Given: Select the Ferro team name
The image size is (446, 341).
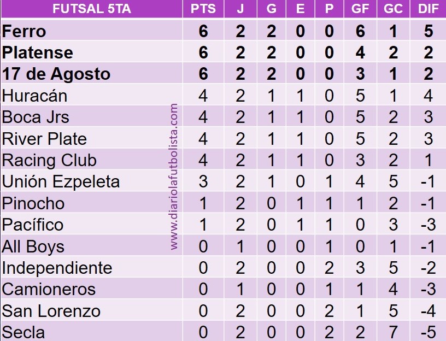Looking at the screenshot, I should (24, 31).
